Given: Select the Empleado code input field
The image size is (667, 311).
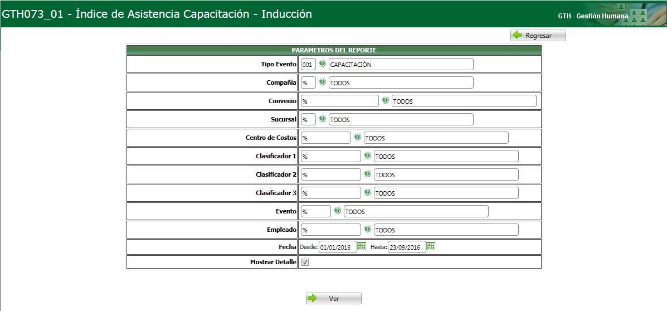Looking at the screenshot, I should tap(330, 230).
